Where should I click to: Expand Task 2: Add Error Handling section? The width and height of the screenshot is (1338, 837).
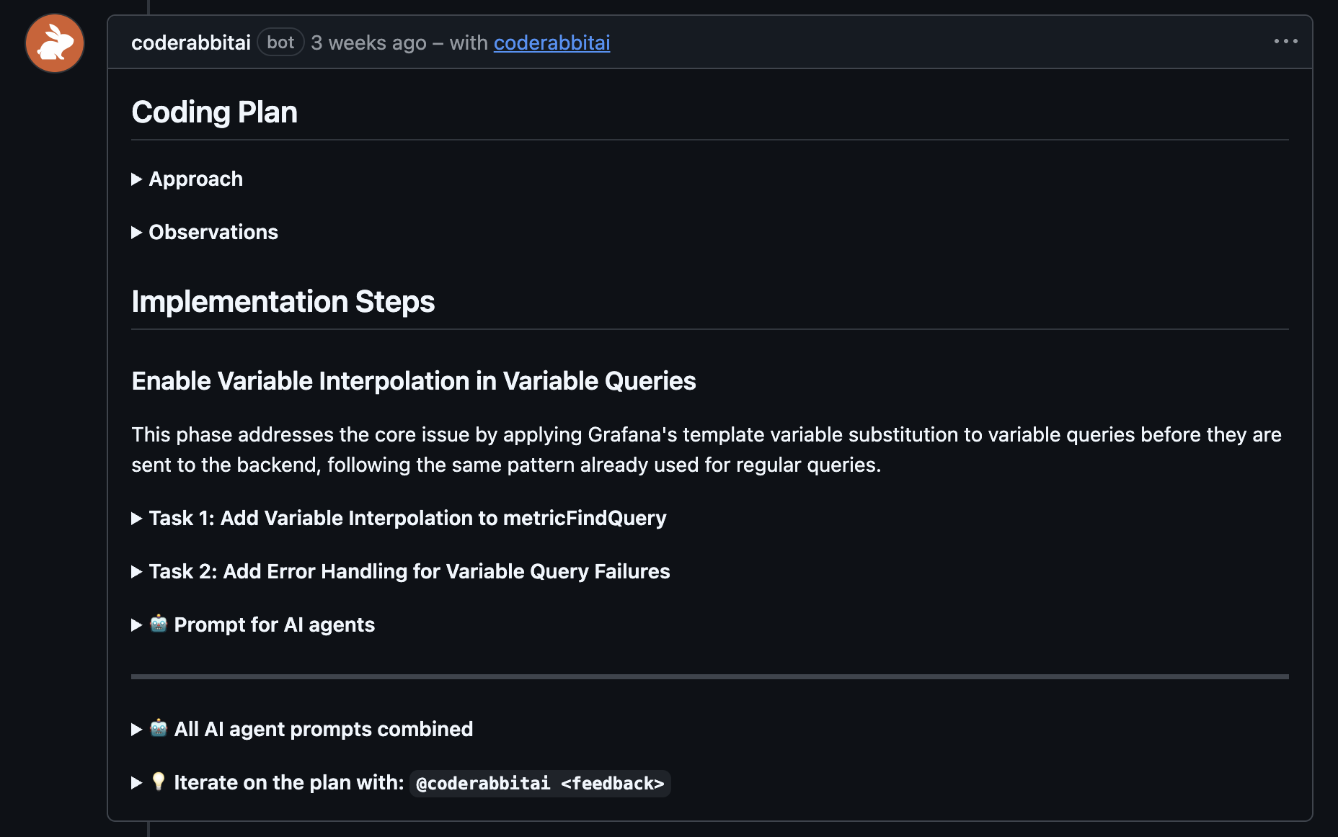(x=409, y=571)
